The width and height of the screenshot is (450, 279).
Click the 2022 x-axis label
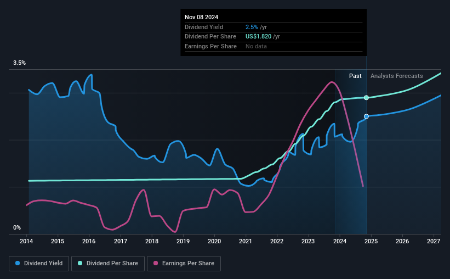(x=277, y=241)
